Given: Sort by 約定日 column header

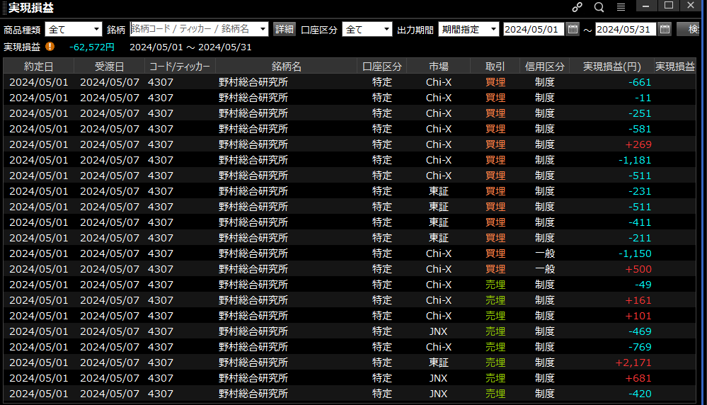Looking at the screenshot, I should (x=39, y=67).
